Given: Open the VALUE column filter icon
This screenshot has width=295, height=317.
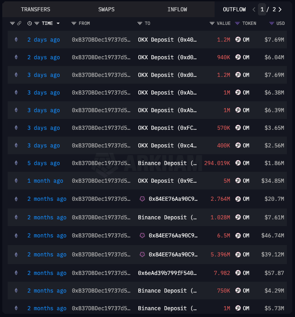Looking at the screenshot, I should click(x=212, y=23).
